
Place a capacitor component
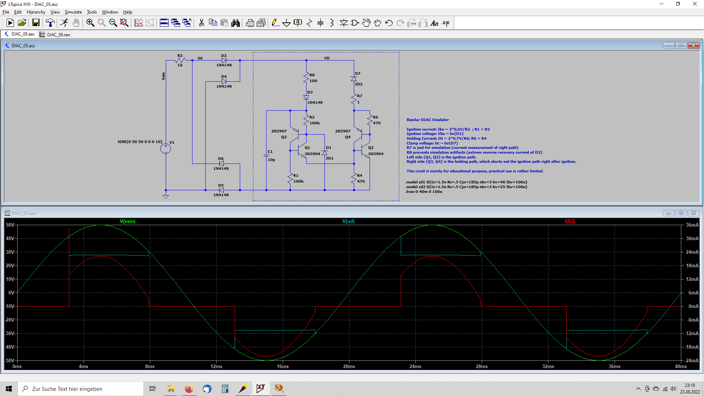[320, 23]
